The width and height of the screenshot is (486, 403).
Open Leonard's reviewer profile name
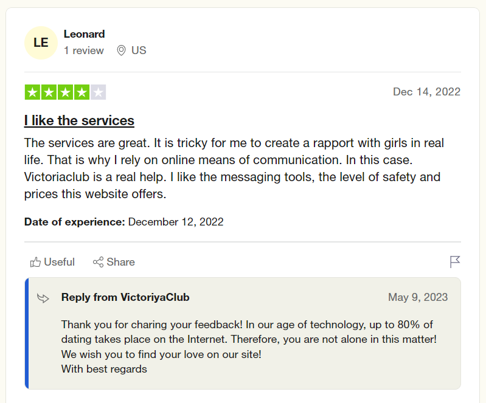click(x=85, y=34)
